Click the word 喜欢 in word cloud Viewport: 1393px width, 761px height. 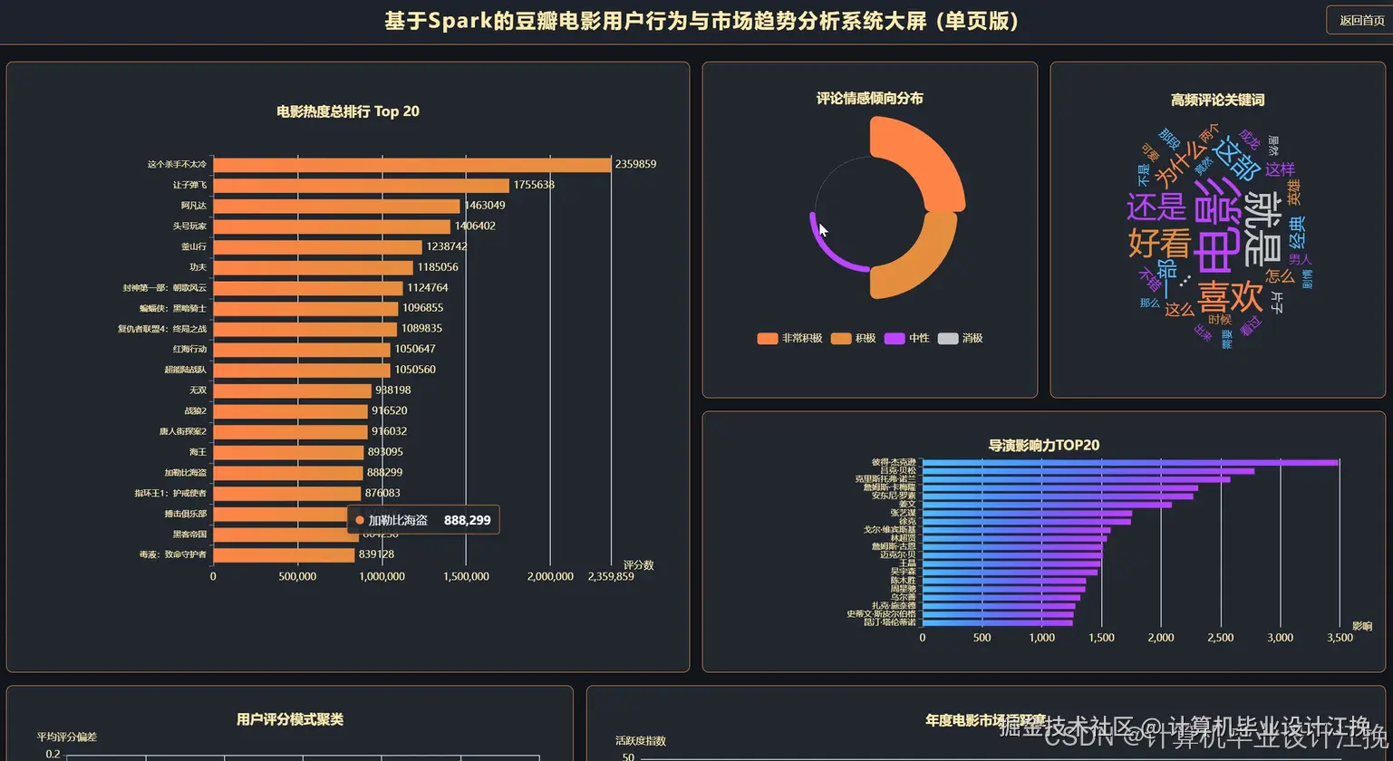click(x=1230, y=295)
